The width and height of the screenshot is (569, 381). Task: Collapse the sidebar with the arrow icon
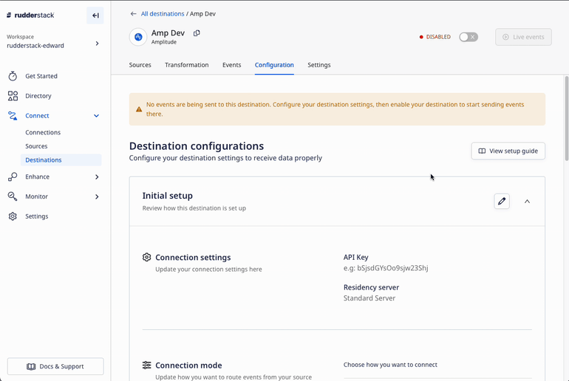(95, 16)
